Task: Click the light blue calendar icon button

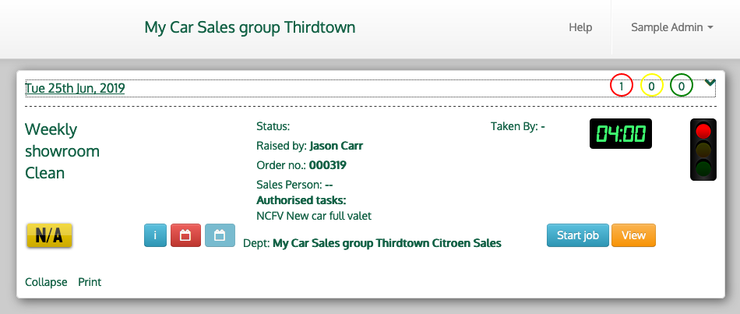Action: pos(220,235)
